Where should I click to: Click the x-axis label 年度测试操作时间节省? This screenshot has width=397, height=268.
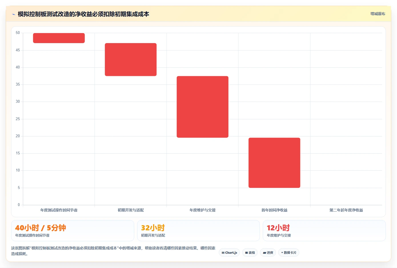pyautogui.click(x=59, y=210)
